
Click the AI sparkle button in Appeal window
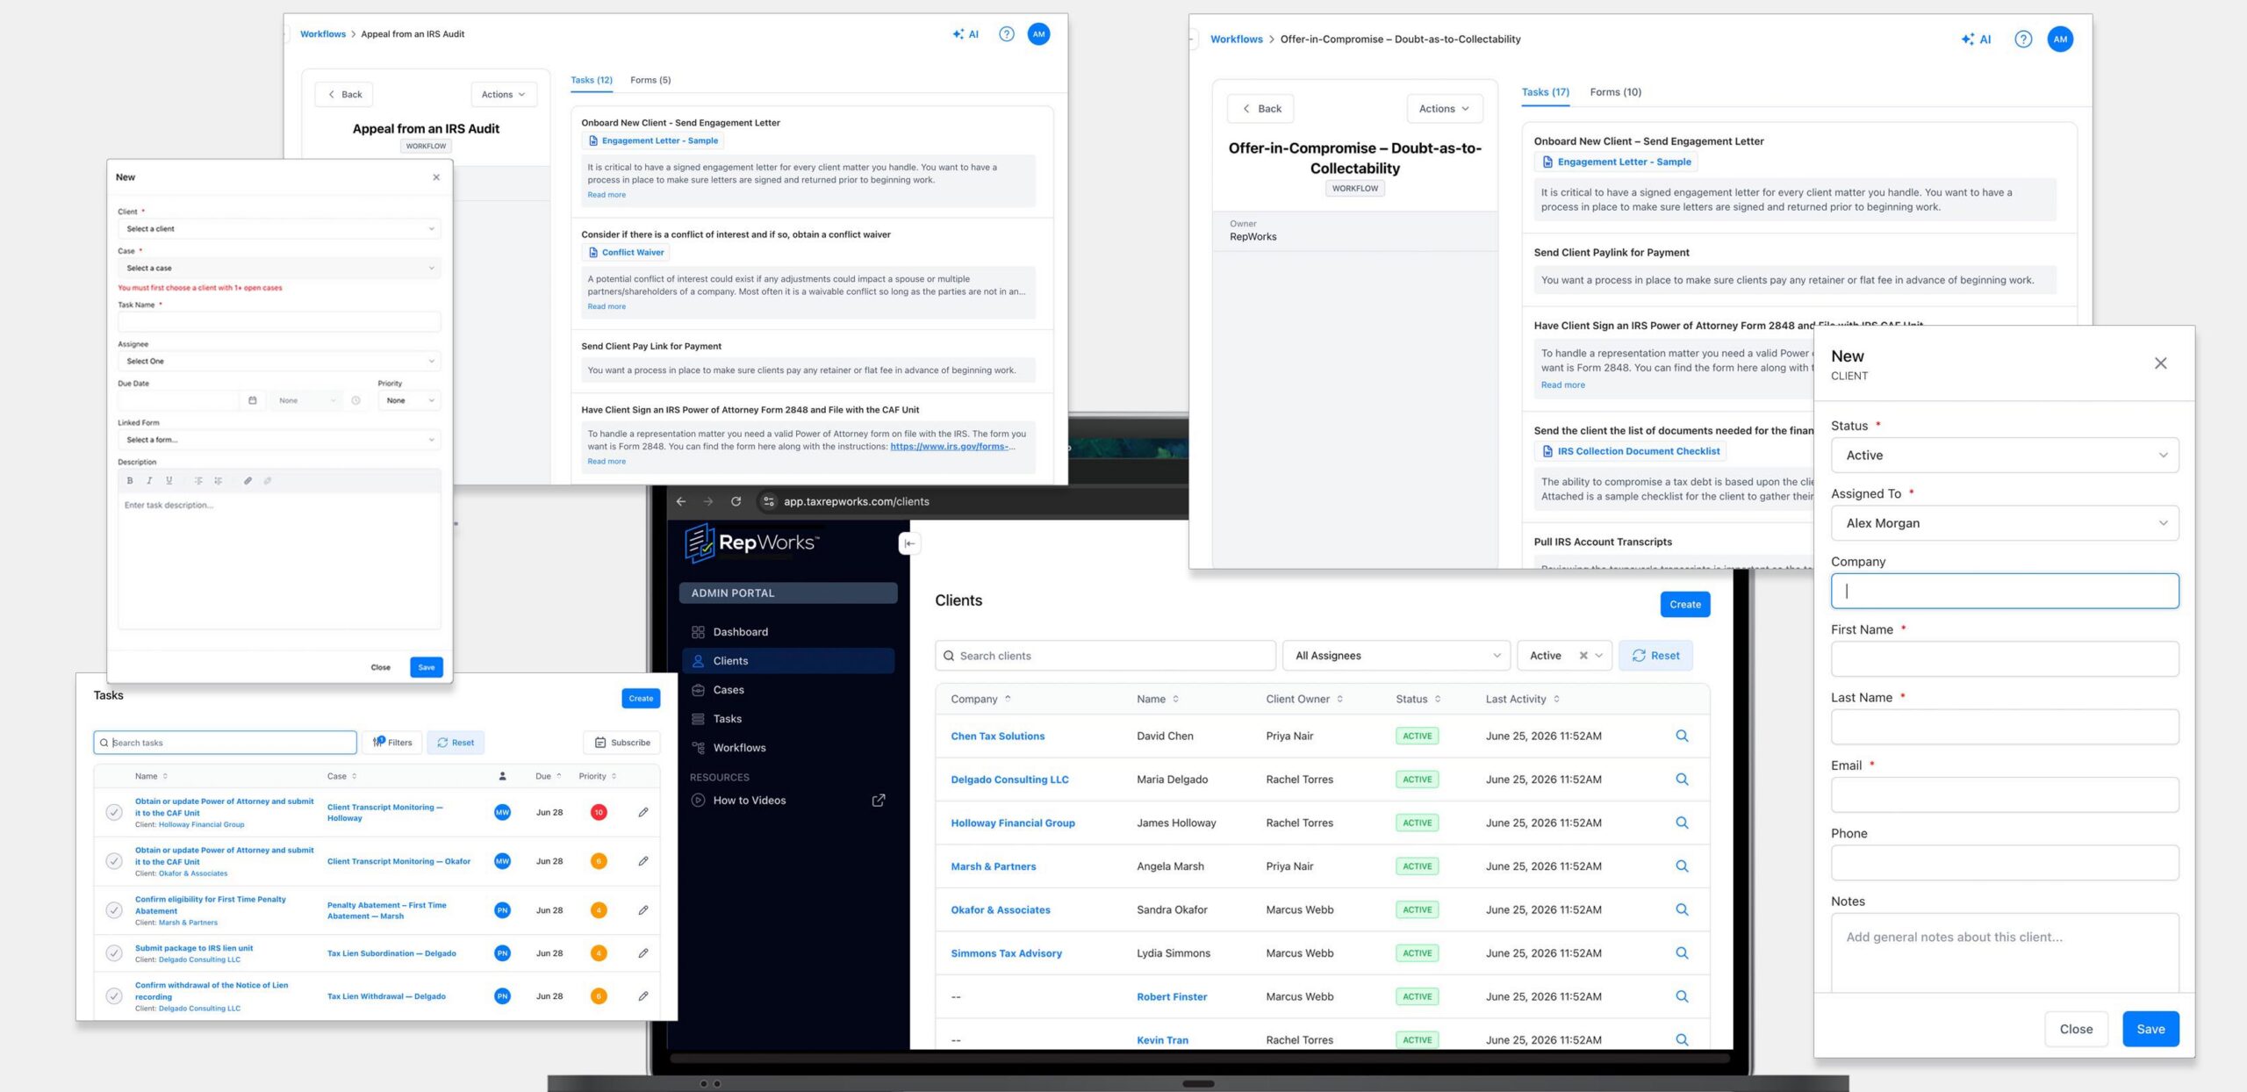(966, 34)
